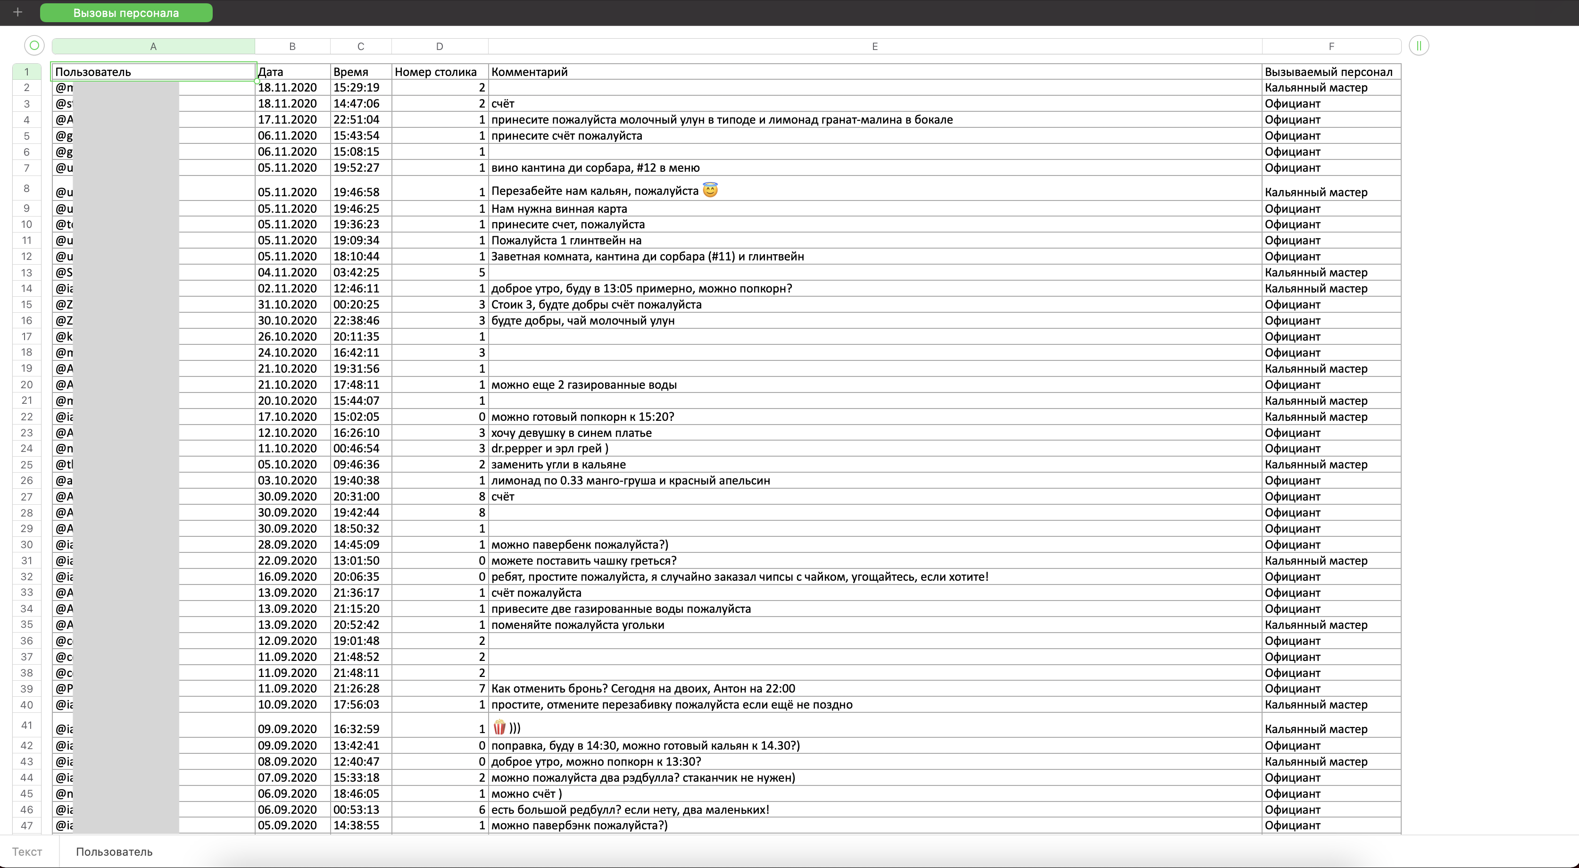Image resolution: width=1579 pixels, height=868 pixels.
Task: Select column C header
Action: click(360, 46)
